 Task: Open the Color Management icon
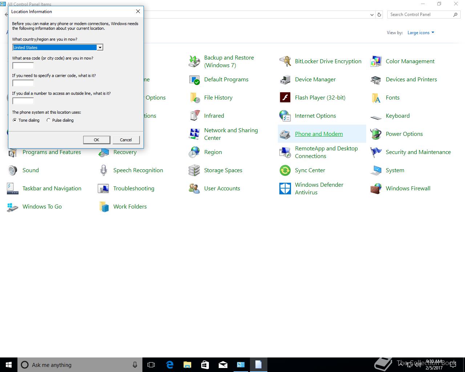click(376, 61)
